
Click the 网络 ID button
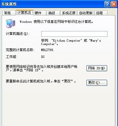[x=97, y=68]
